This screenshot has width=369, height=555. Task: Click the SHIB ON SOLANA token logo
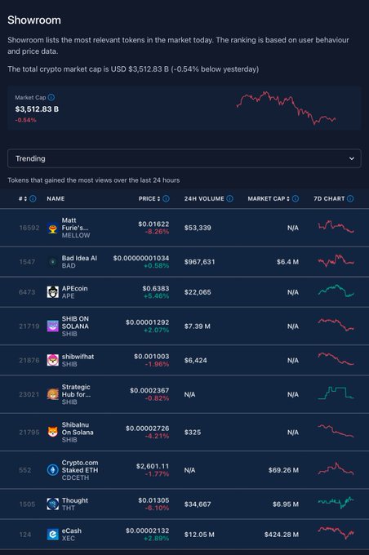[x=53, y=326]
